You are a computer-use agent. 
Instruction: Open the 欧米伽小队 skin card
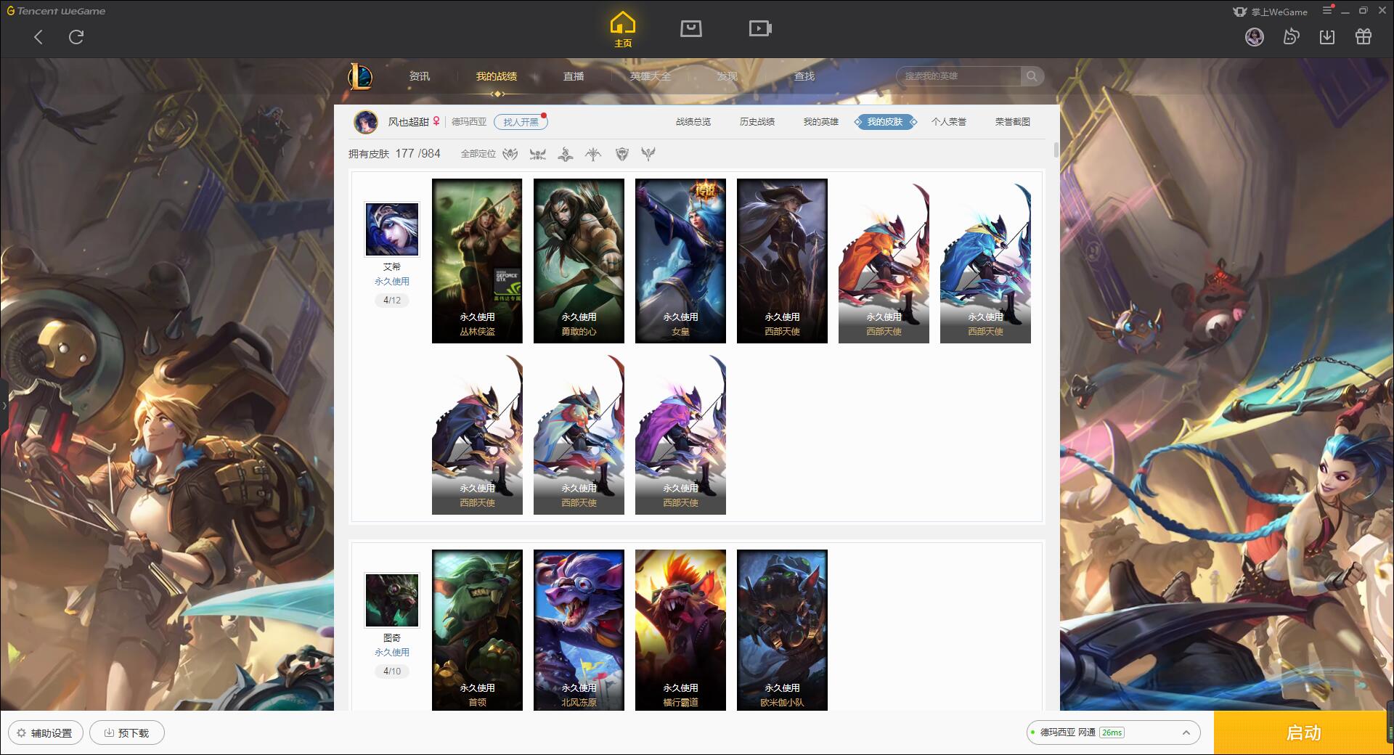pyautogui.click(x=782, y=630)
